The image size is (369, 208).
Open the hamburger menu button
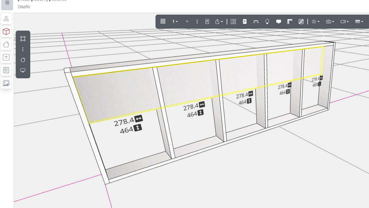[7, 3]
